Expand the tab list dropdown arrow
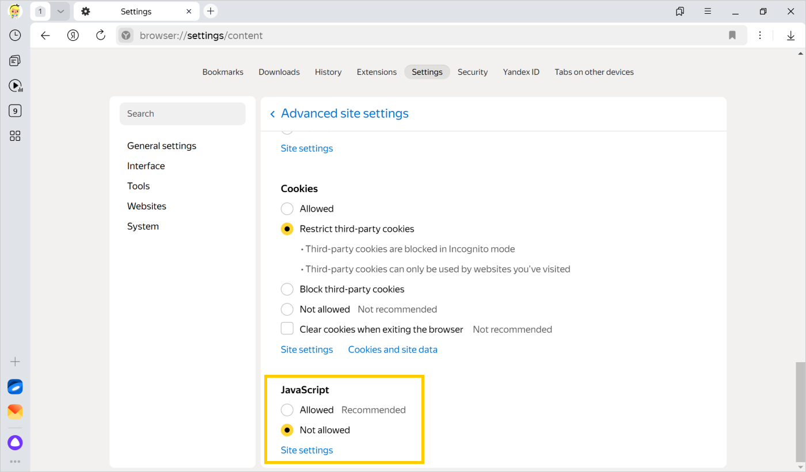The image size is (806, 472). 60,11
